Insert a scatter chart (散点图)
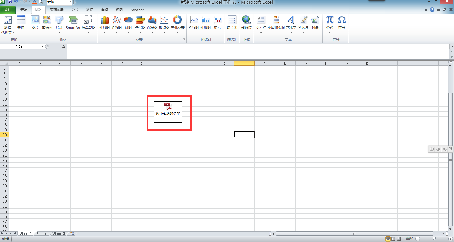 point(164,24)
